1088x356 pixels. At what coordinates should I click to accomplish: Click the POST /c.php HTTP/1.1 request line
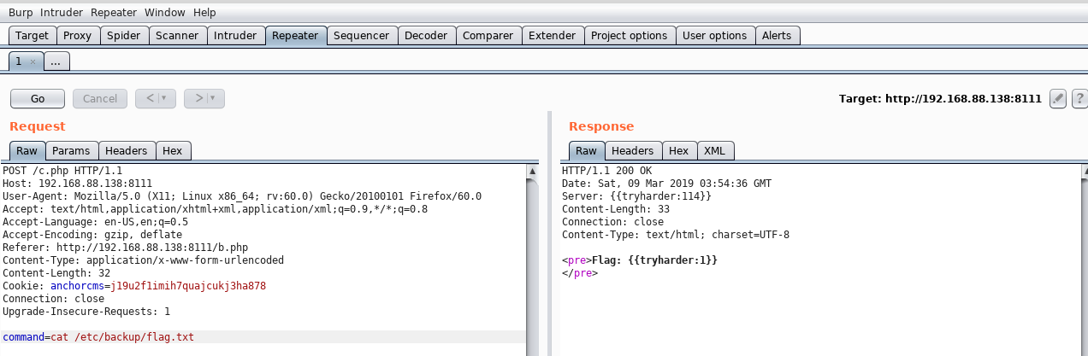pyautogui.click(x=62, y=171)
